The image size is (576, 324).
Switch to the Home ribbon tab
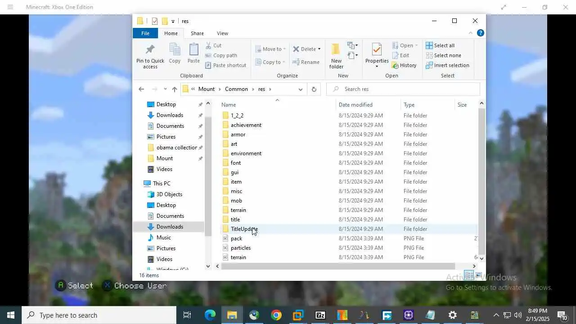pos(171,33)
